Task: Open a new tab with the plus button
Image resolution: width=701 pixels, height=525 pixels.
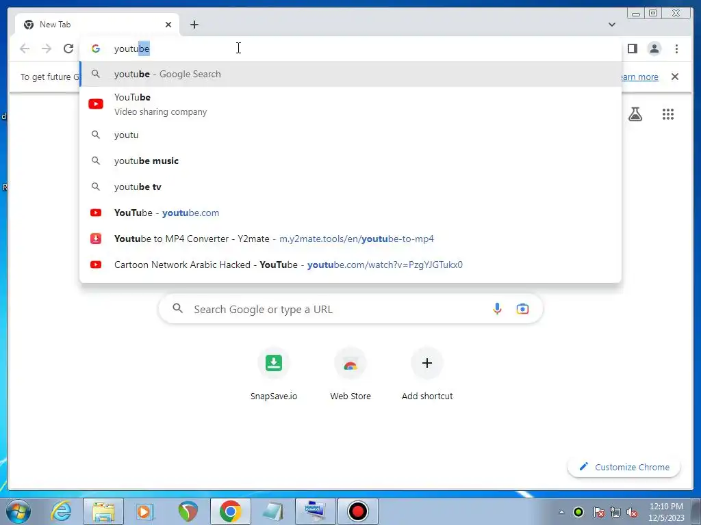Action: (194, 25)
